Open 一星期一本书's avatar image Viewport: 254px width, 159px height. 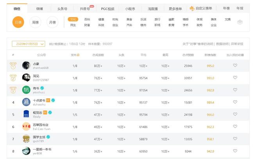pyautogui.click(x=26, y=151)
